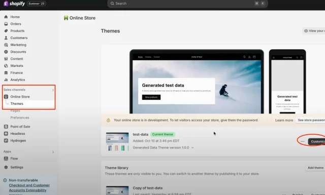The height and width of the screenshot is (195, 325).
Task: Go to Orders in sidebar
Action: coord(16,24)
